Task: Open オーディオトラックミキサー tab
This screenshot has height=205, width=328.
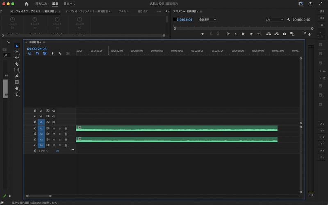Action: [87, 11]
